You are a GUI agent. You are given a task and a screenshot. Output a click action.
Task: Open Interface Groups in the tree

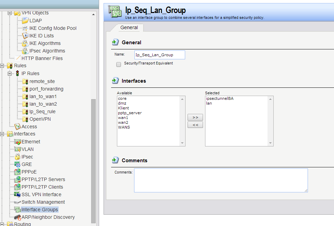pyautogui.click(x=40, y=210)
